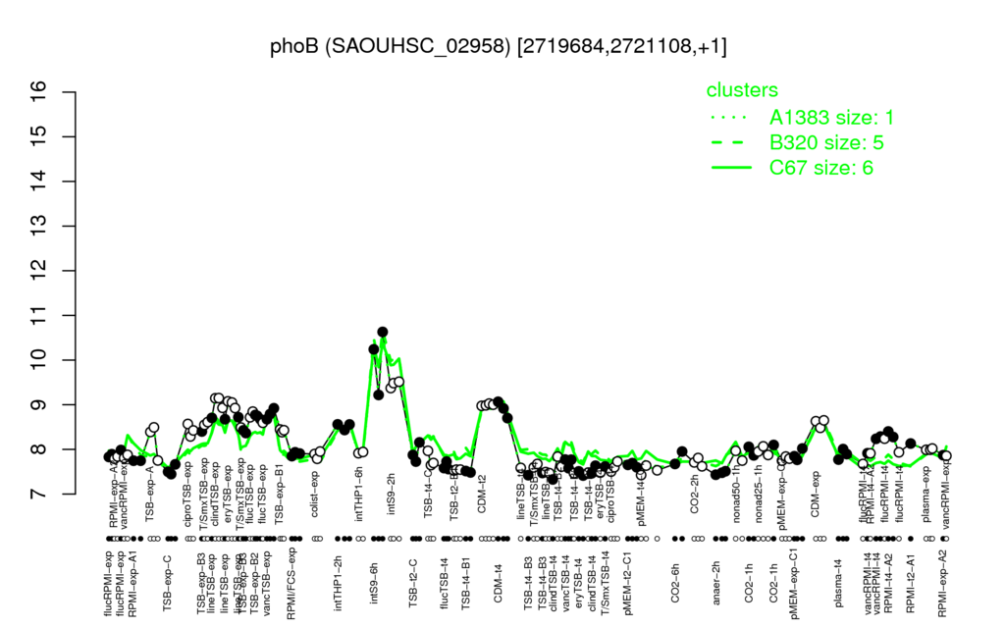The image size is (1005, 628).
Task: Click y-axis tick label 10
Action: [39, 360]
